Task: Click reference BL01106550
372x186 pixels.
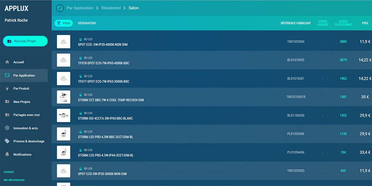Action: click(x=296, y=115)
